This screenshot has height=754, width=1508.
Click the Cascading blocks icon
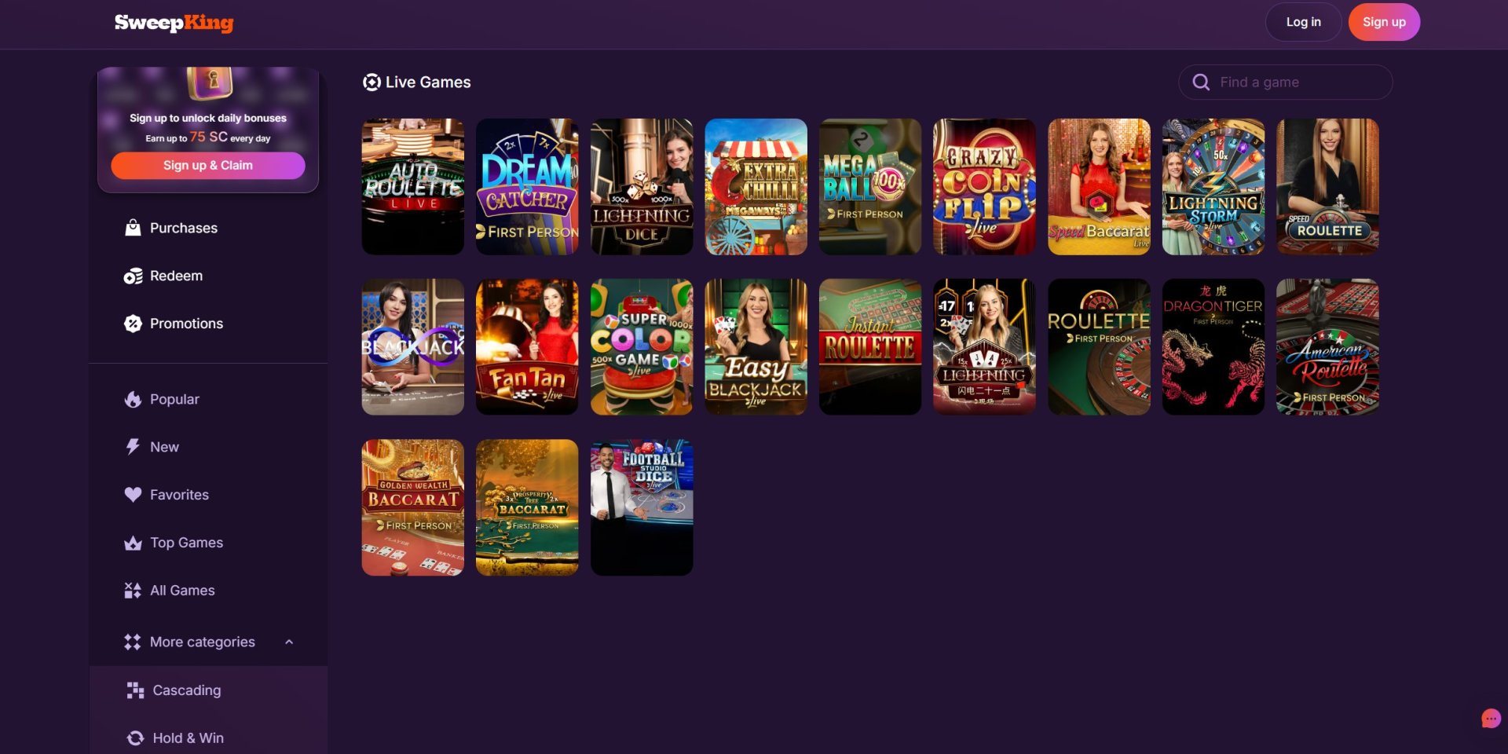[x=135, y=690]
